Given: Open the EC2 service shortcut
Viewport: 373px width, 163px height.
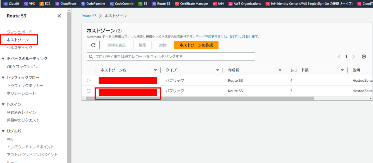Looking at the screenshot, I should click(x=45, y=4).
